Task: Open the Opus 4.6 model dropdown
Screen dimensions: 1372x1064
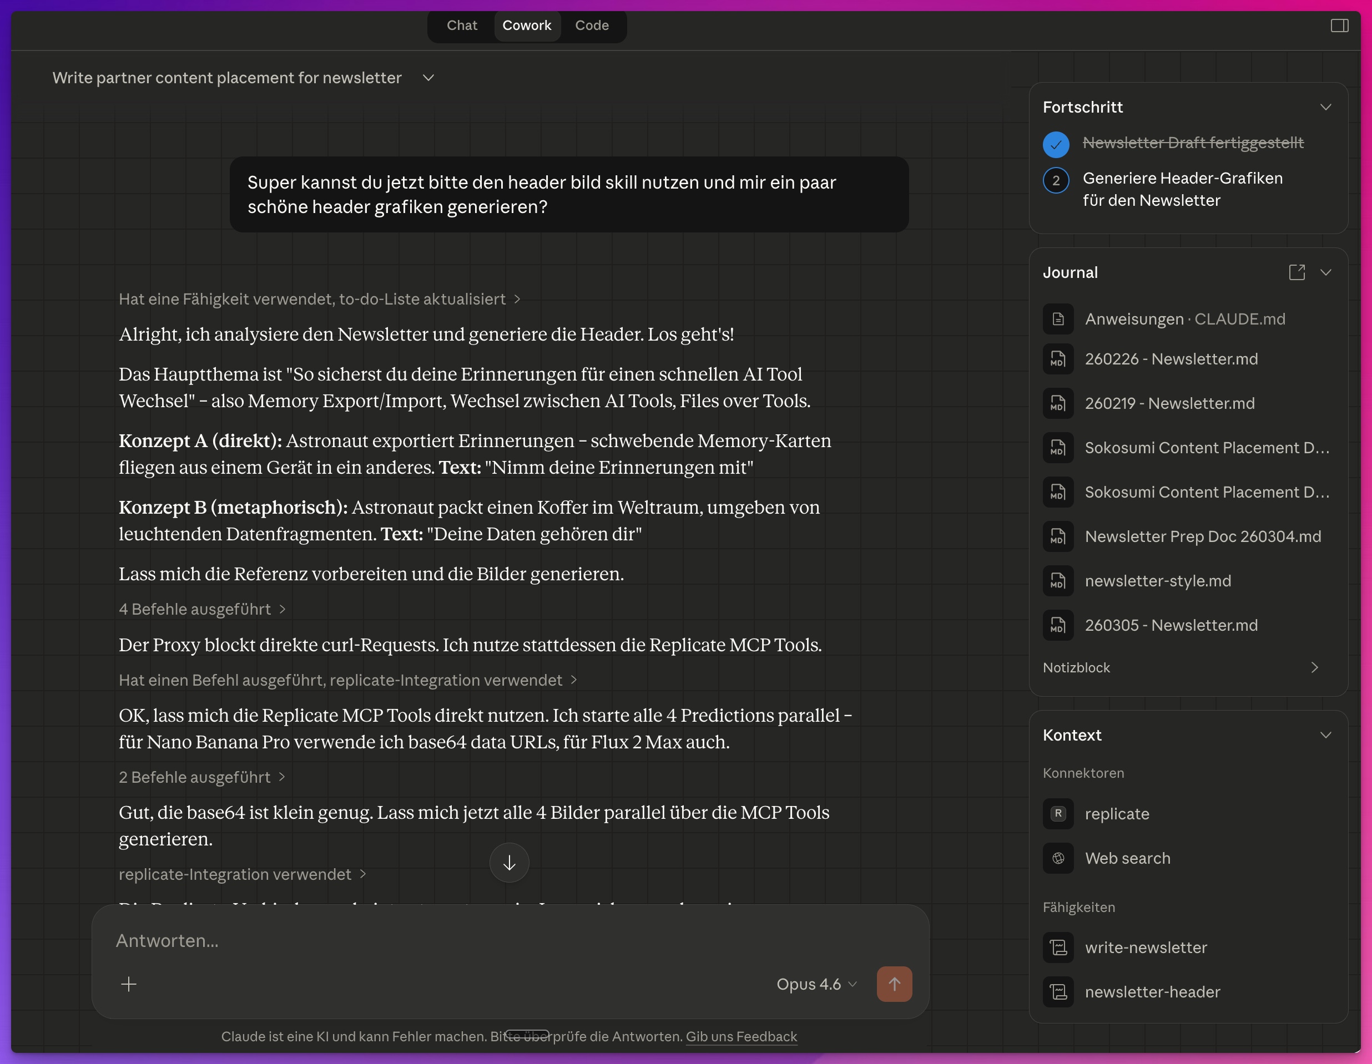Action: 816,984
